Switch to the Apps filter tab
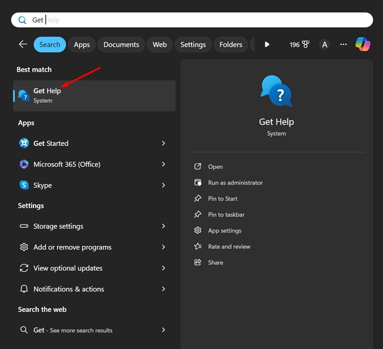Image resolution: width=383 pixels, height=349 pixels. pyautogui.click(x=82, y=44)
